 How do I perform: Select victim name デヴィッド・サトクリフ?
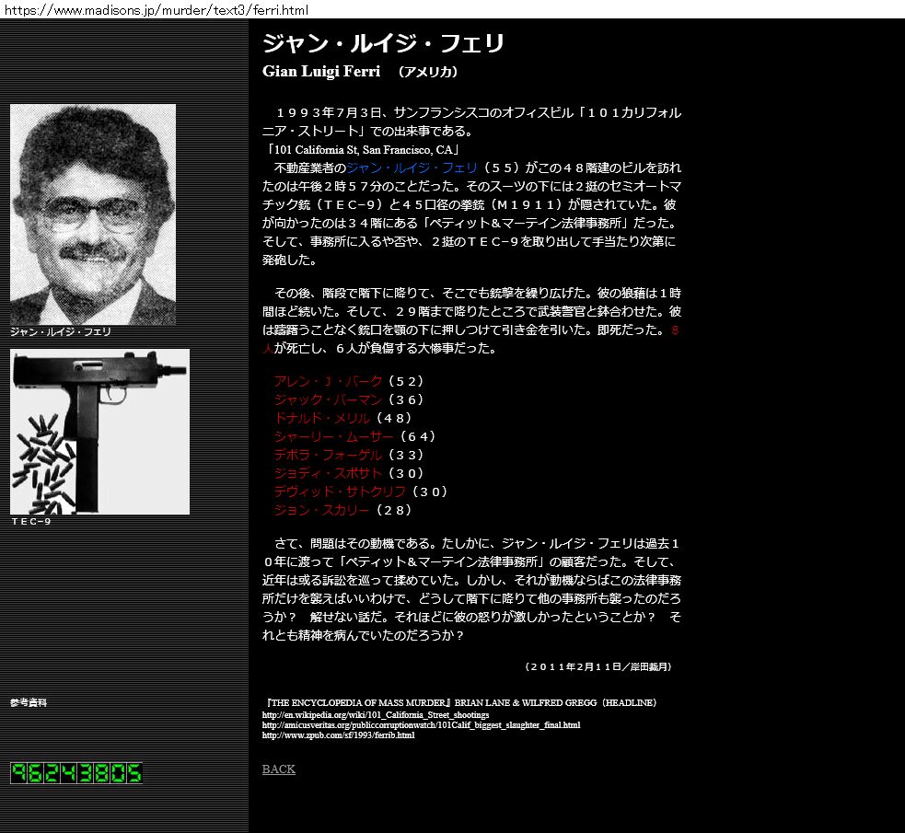pos(340,492)
